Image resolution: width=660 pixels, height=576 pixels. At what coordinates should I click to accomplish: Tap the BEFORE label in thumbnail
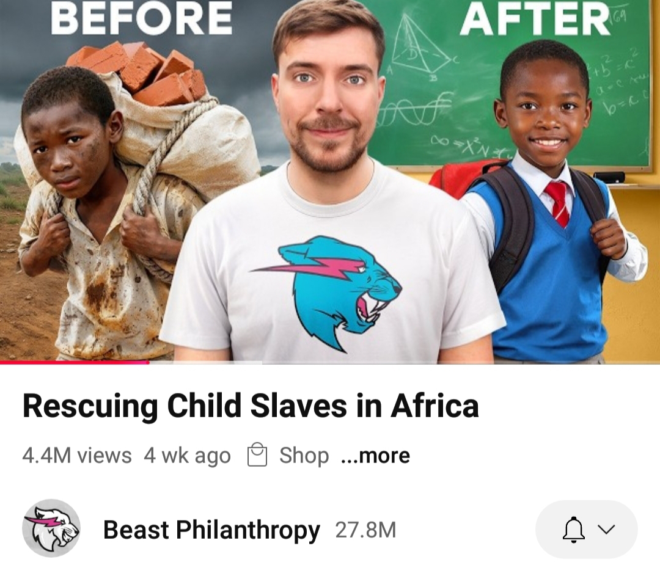tap(141, 18)
